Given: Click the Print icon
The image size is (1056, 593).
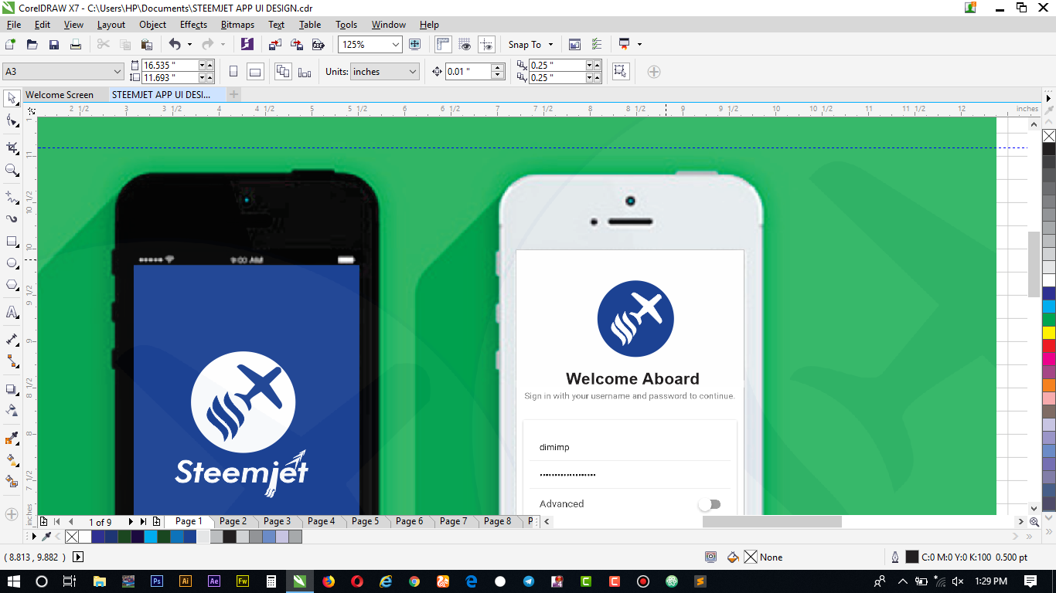Looking at the screenshot, I should 76,45.
